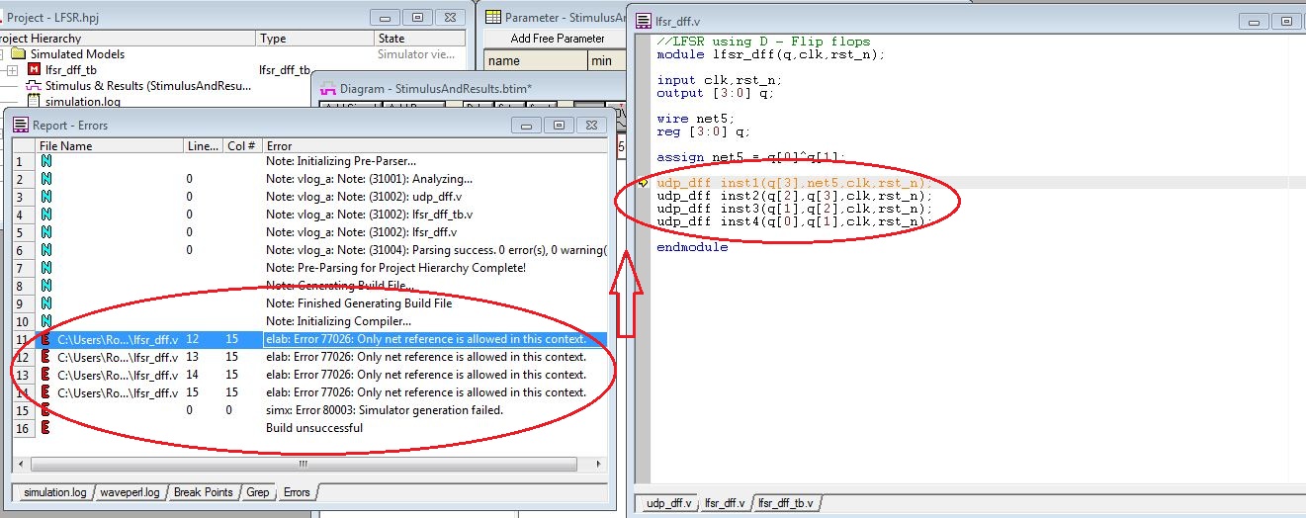Click the Report - Errors window title icon
The width and height of the screenshot is (1306, 518).
(20, 126)
